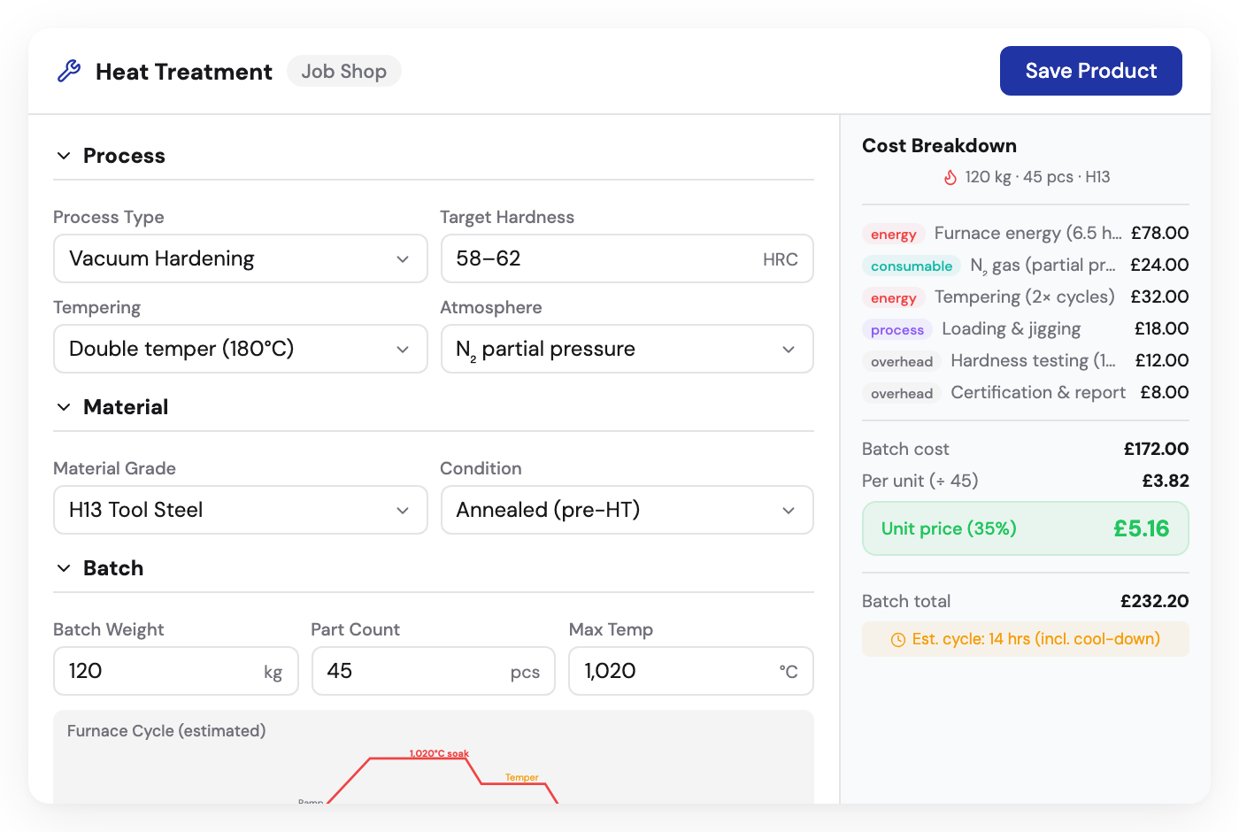Image resolution: width=1239 pixels, height=832 pixels.
Task: Toggle the energy tag on Furnace energy row
Action: click(893, 234)
